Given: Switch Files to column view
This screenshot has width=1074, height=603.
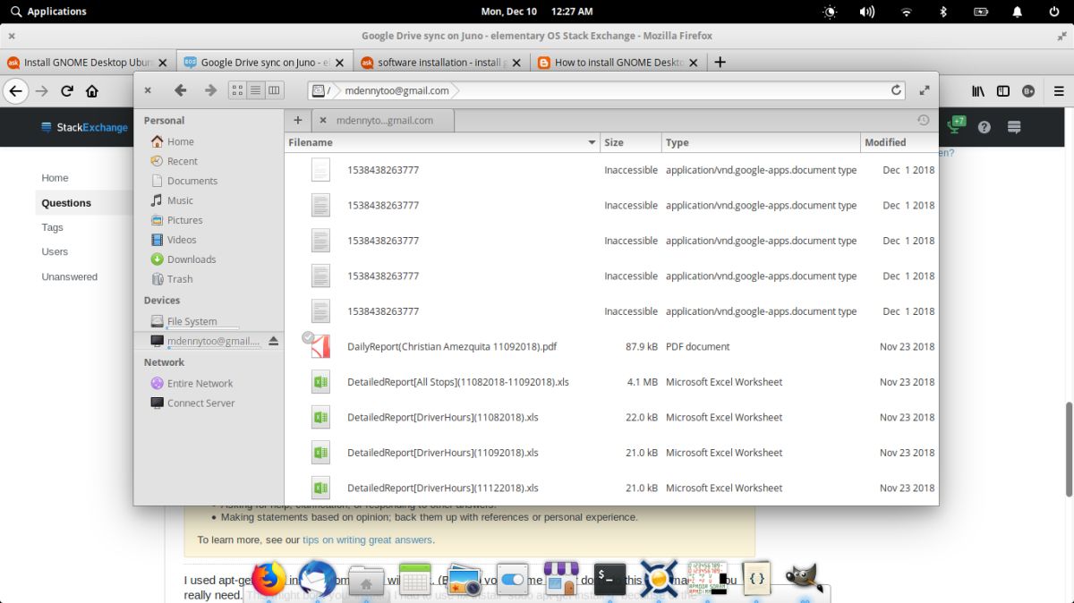Looking at the screenshot, I should click(274, 90).
